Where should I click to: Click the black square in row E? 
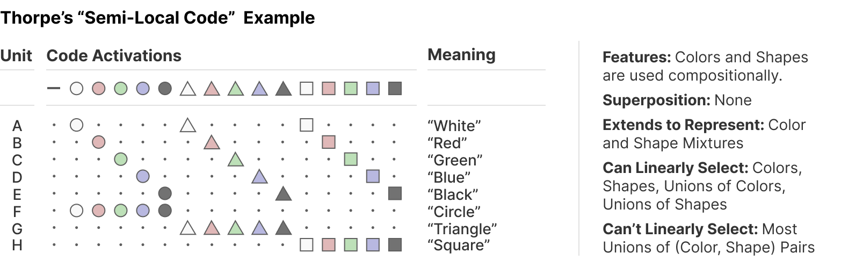point(395,194)
